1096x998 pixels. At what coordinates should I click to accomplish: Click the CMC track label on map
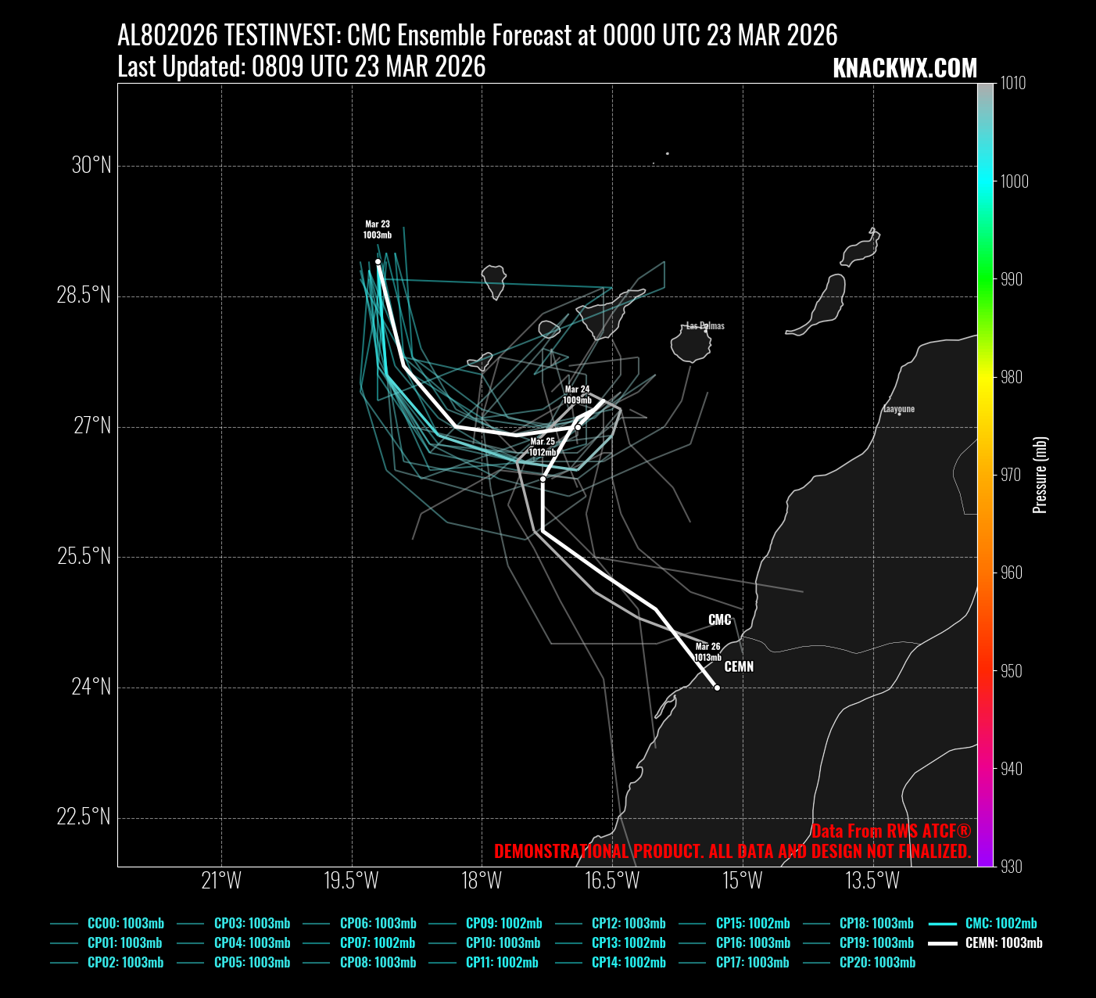719,620
